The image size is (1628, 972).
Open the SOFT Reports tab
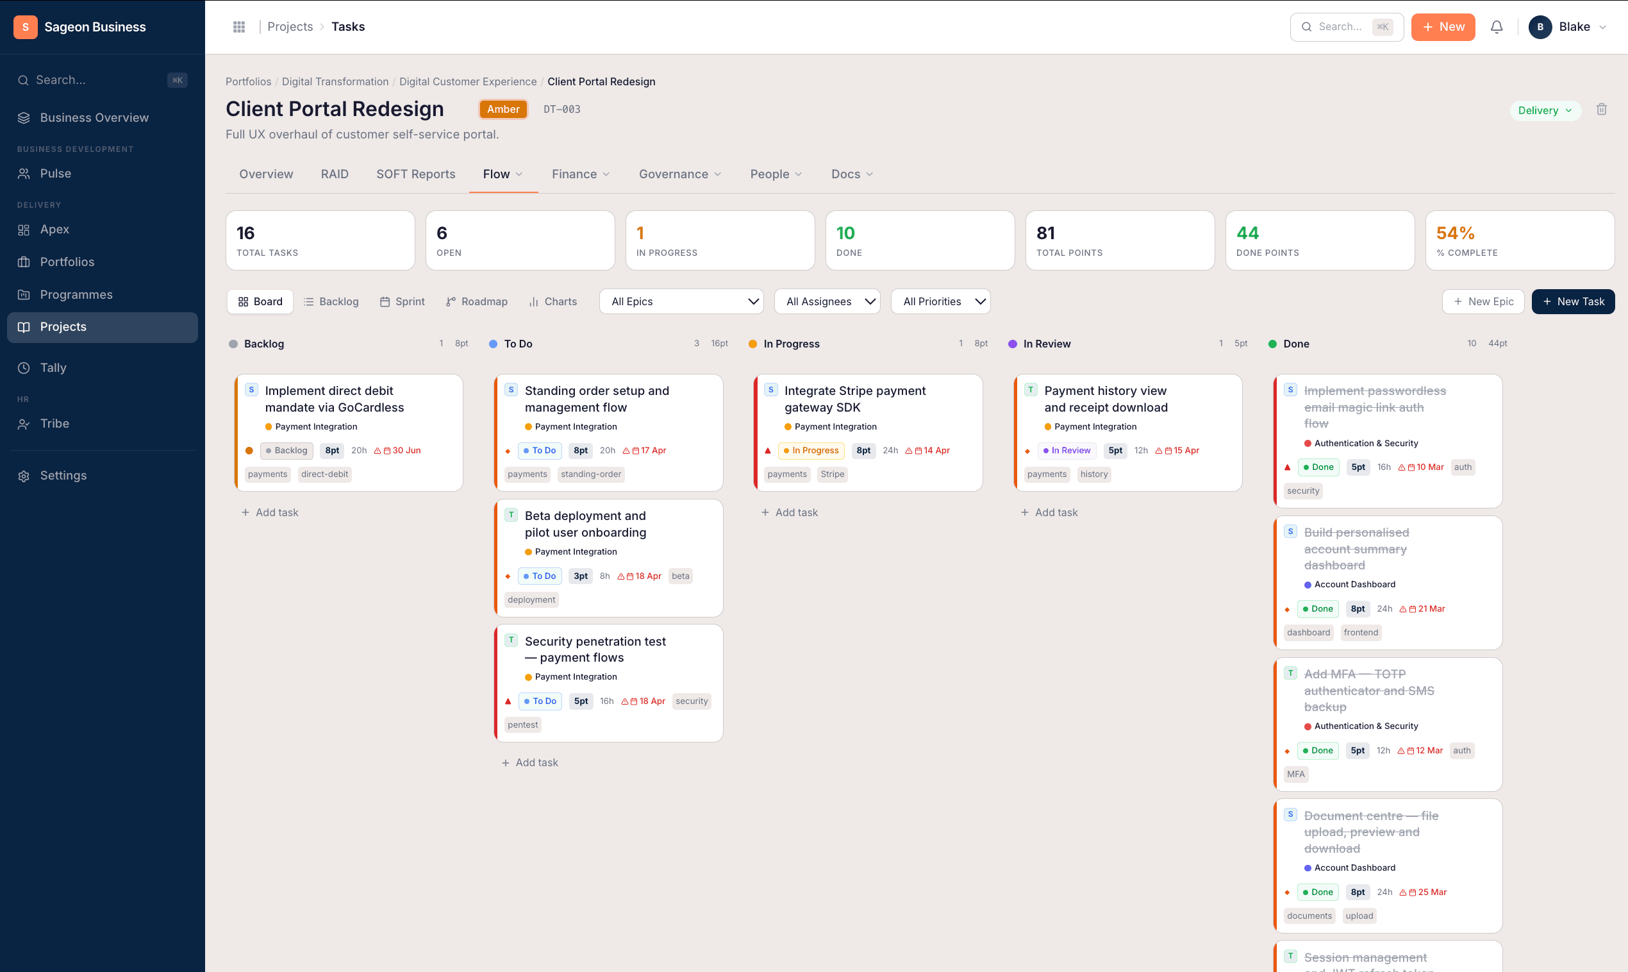[x=416, y=174]
